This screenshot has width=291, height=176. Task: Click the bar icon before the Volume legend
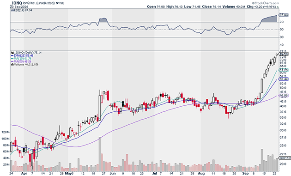(12, 64)
